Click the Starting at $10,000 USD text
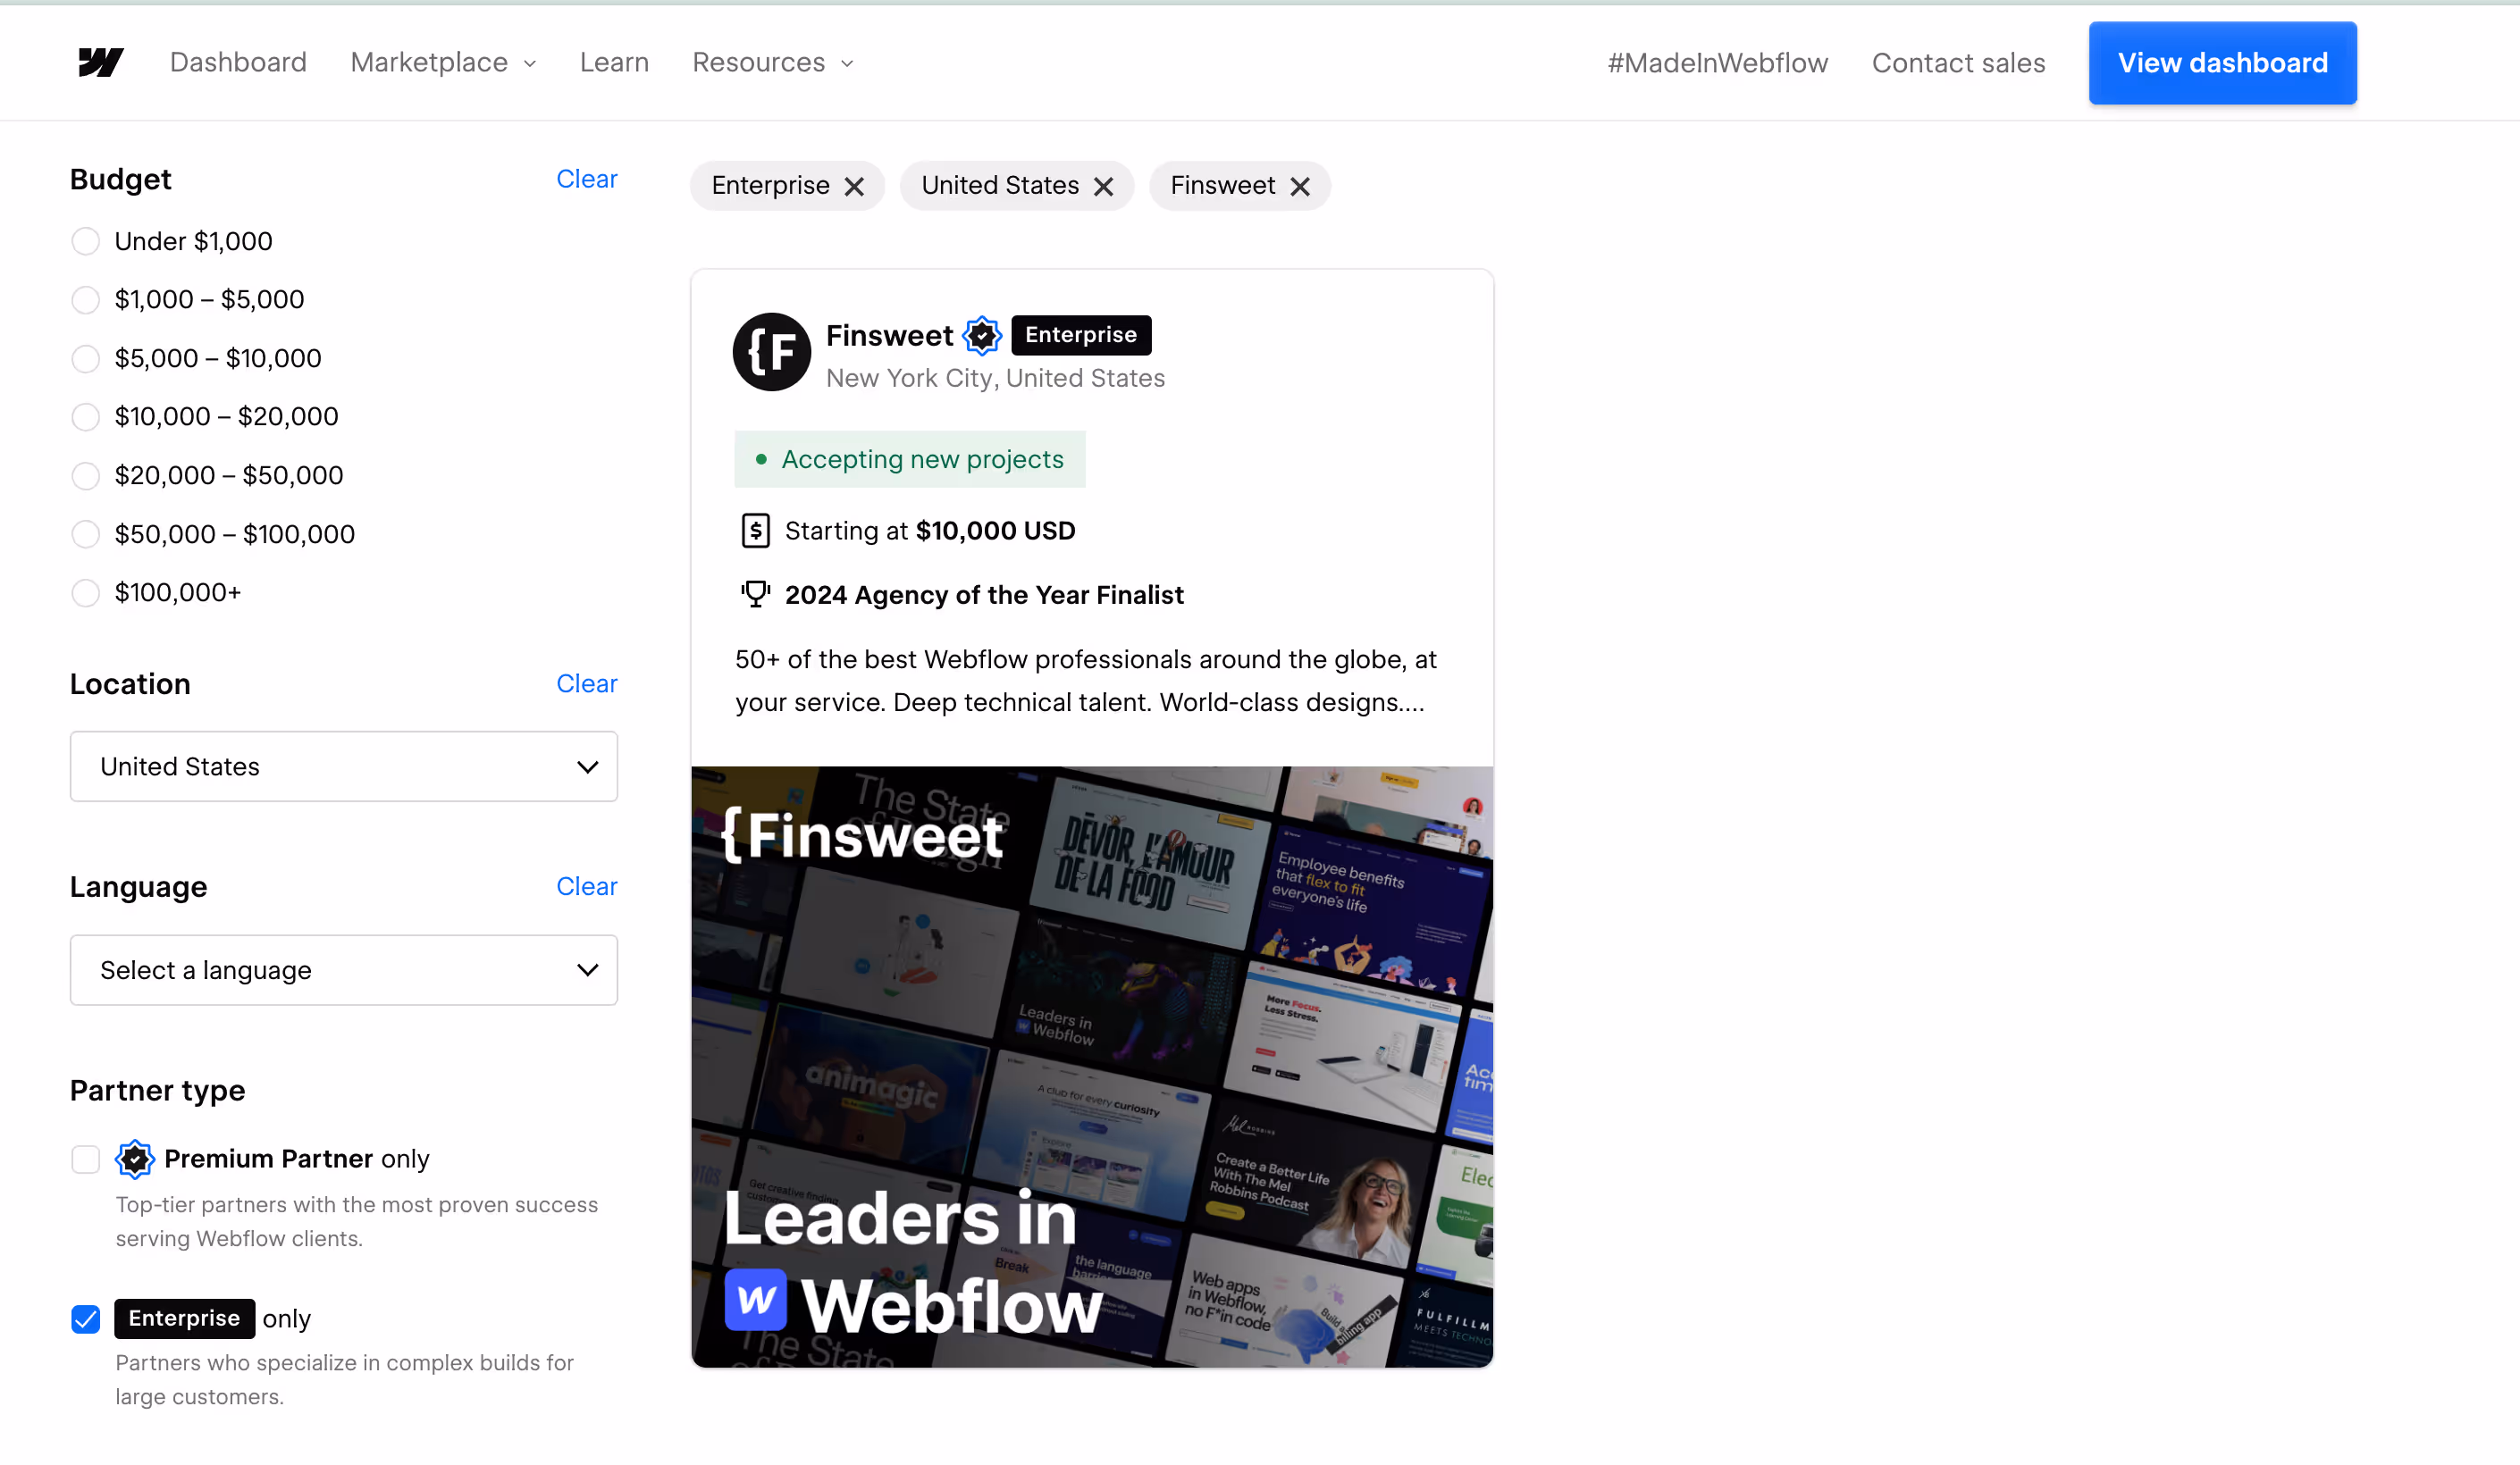The width and height of the screenshot is (2520, 1465). 930,531
